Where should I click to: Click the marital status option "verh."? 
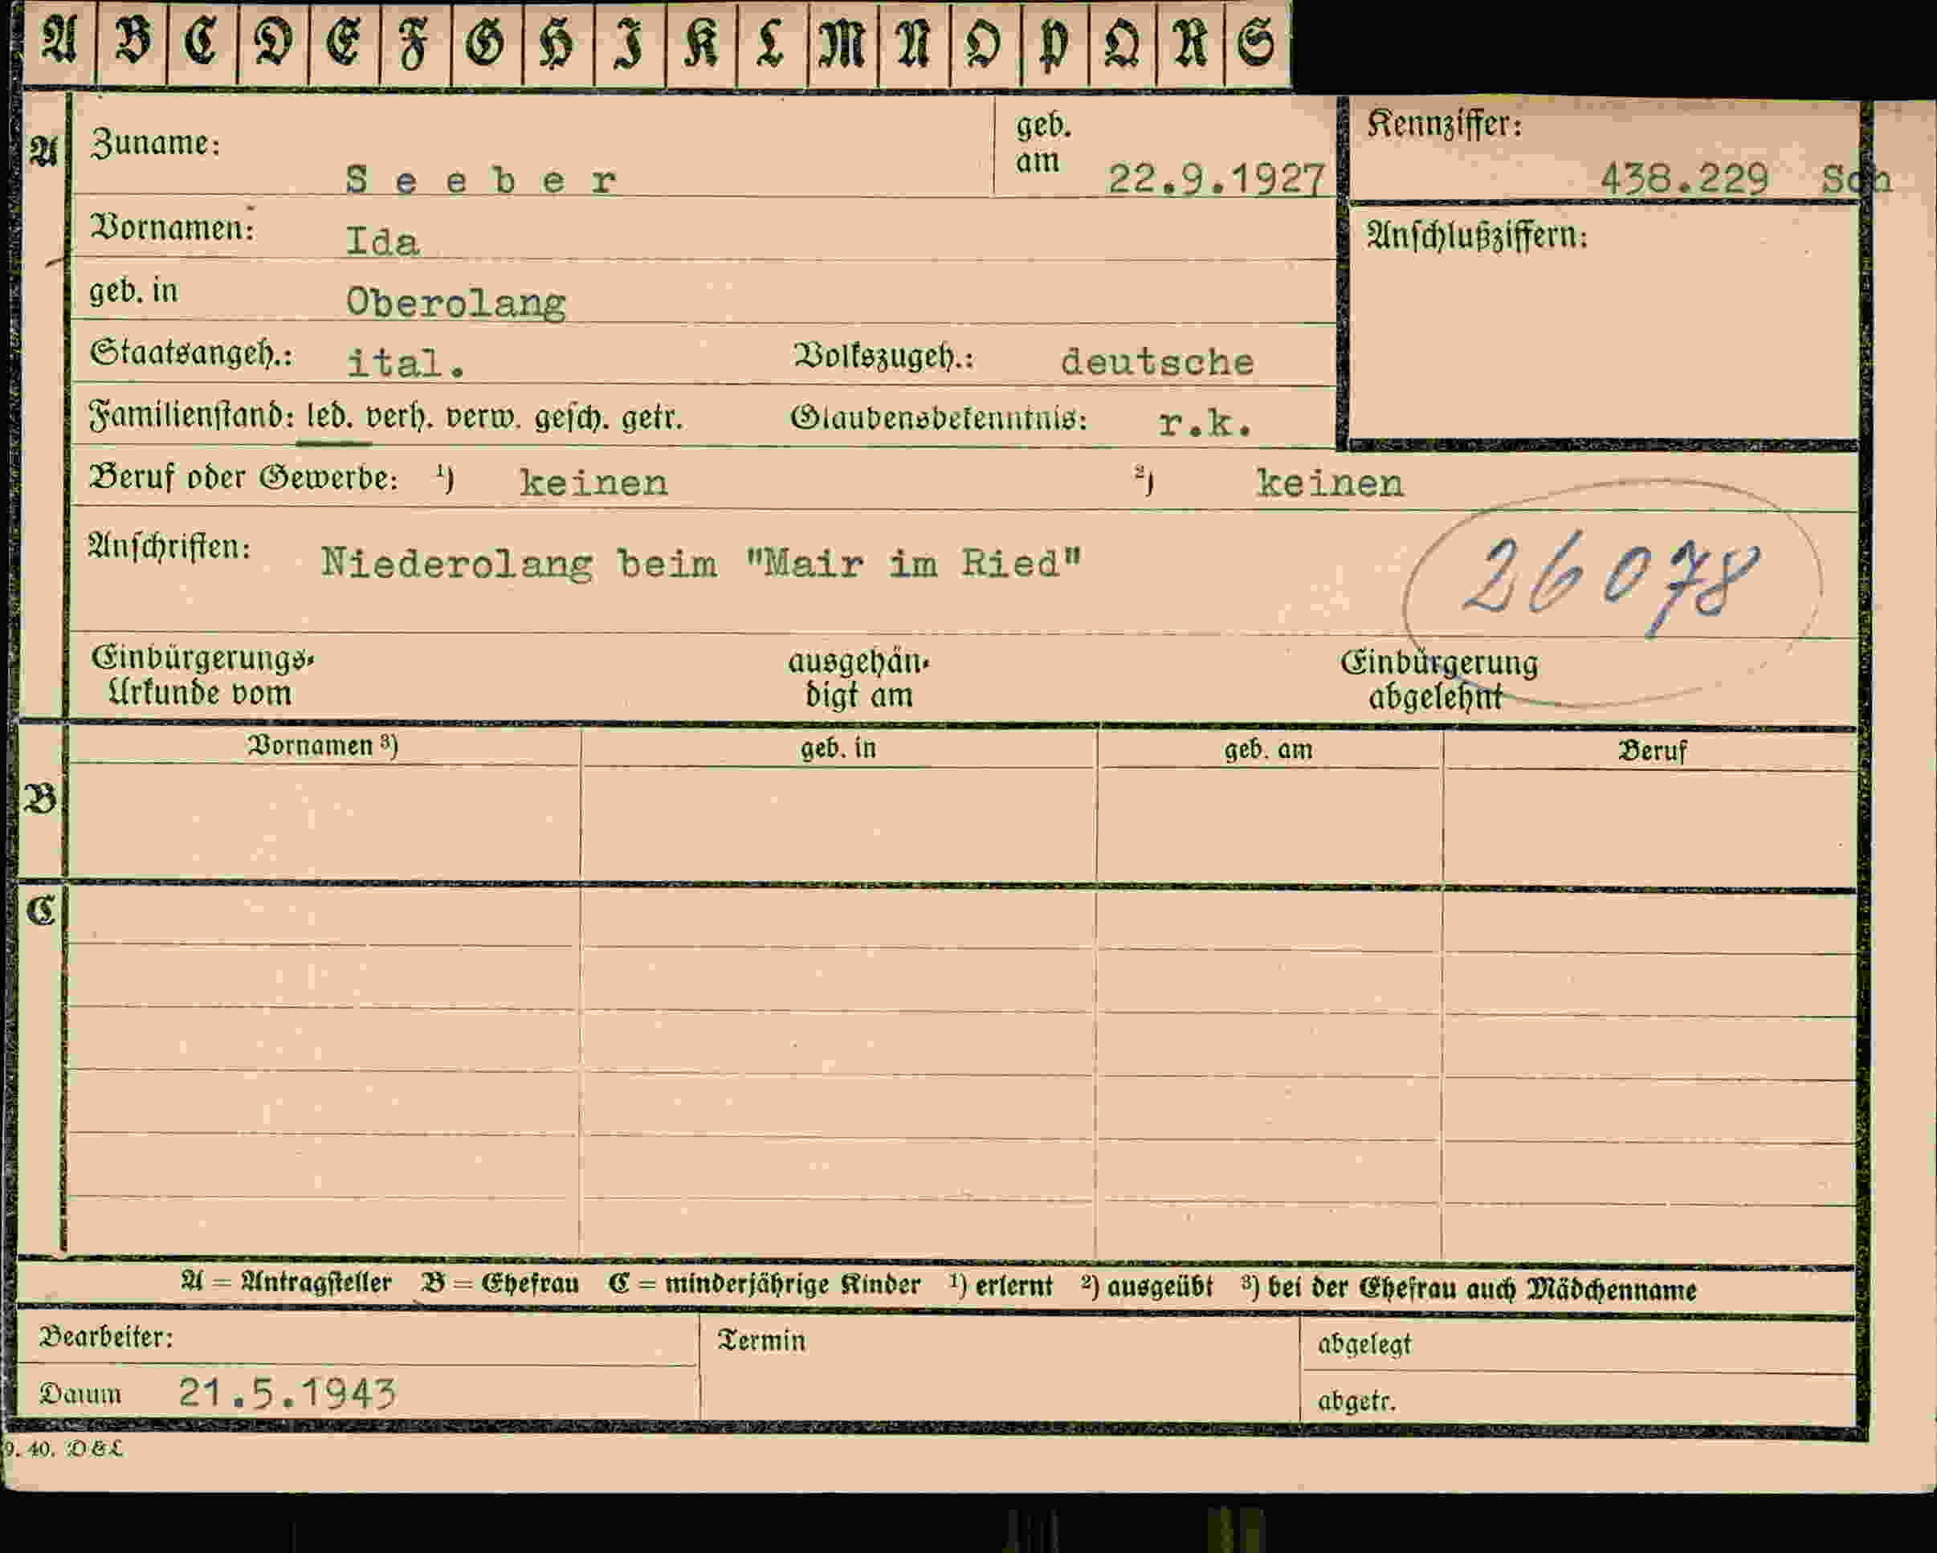click(400, 418)
